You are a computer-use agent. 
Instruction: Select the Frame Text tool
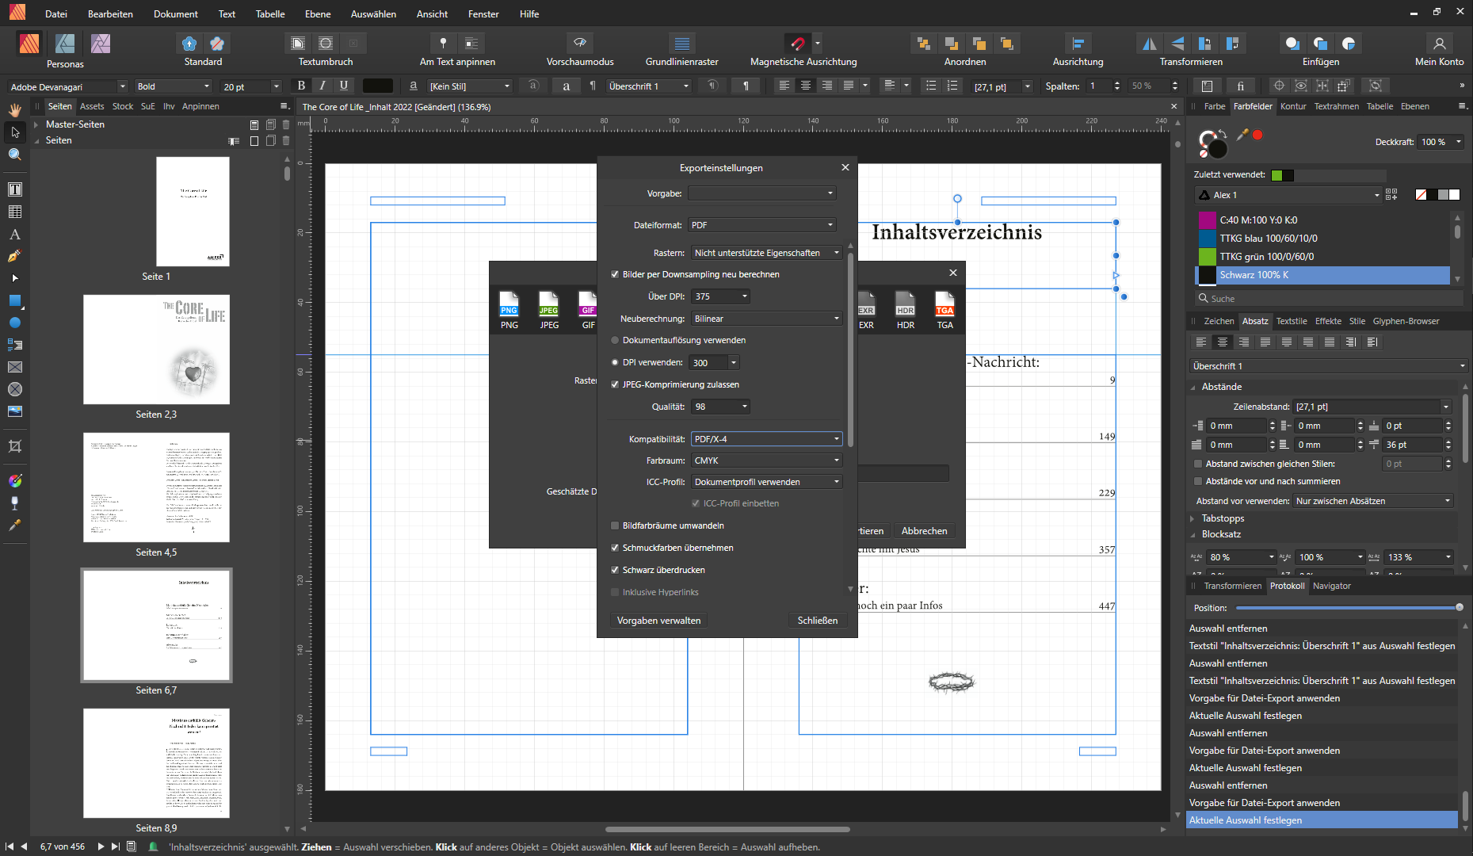(x=15, y=189)
